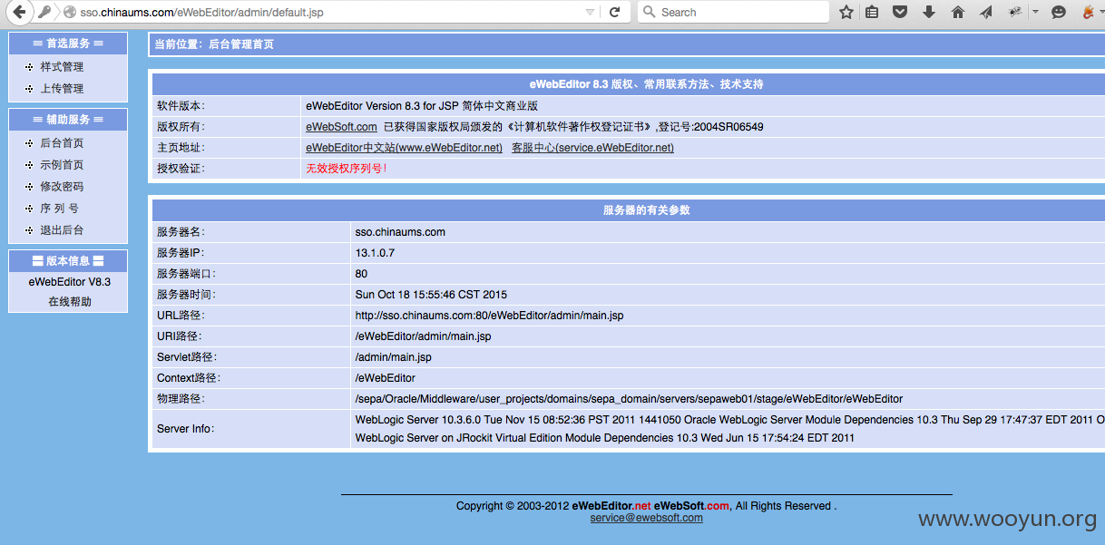Expand the bug extension dropdown arrow
This screenshot has height=545, width=1105.
tap(1033, 13)
